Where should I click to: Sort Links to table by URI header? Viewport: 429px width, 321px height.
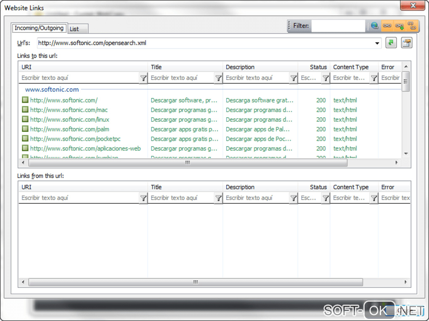click(x=83, y=67)
